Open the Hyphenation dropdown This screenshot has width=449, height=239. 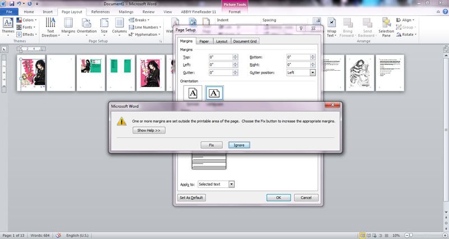[145, 34]
